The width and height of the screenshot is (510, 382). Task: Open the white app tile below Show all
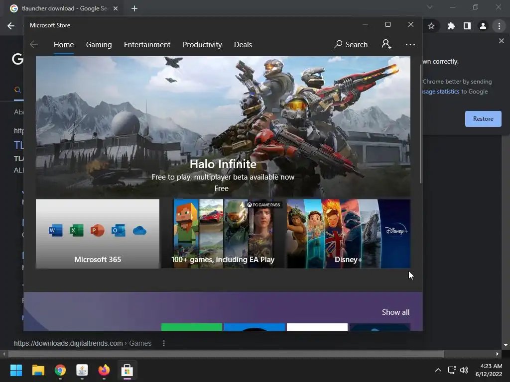pos(317,327)
